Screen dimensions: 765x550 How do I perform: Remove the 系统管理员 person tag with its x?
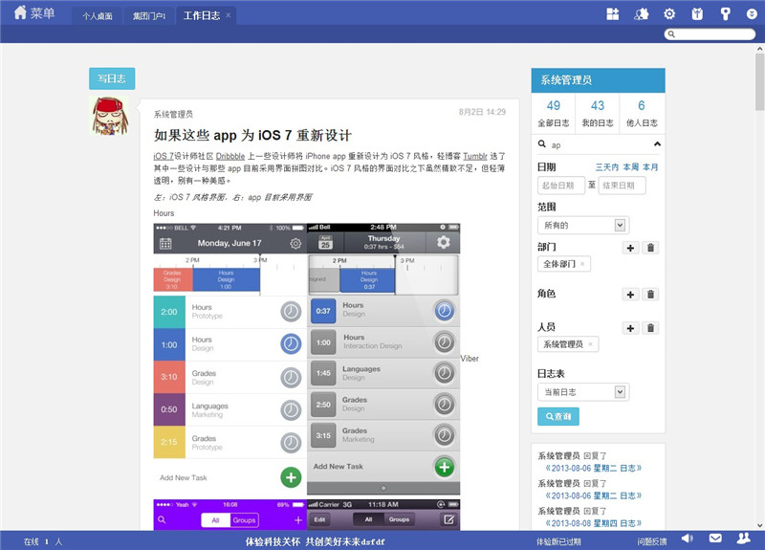pos(590,344)
